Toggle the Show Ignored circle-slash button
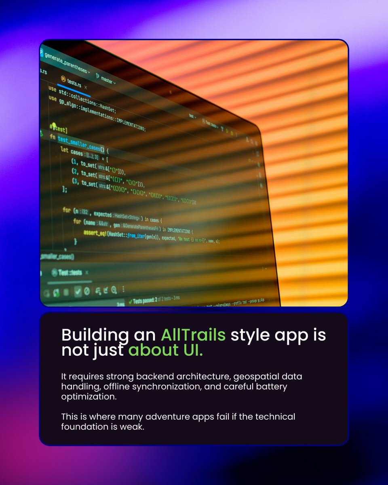The width and height of the screenshot is (388, 485). (x=86, y=290)
